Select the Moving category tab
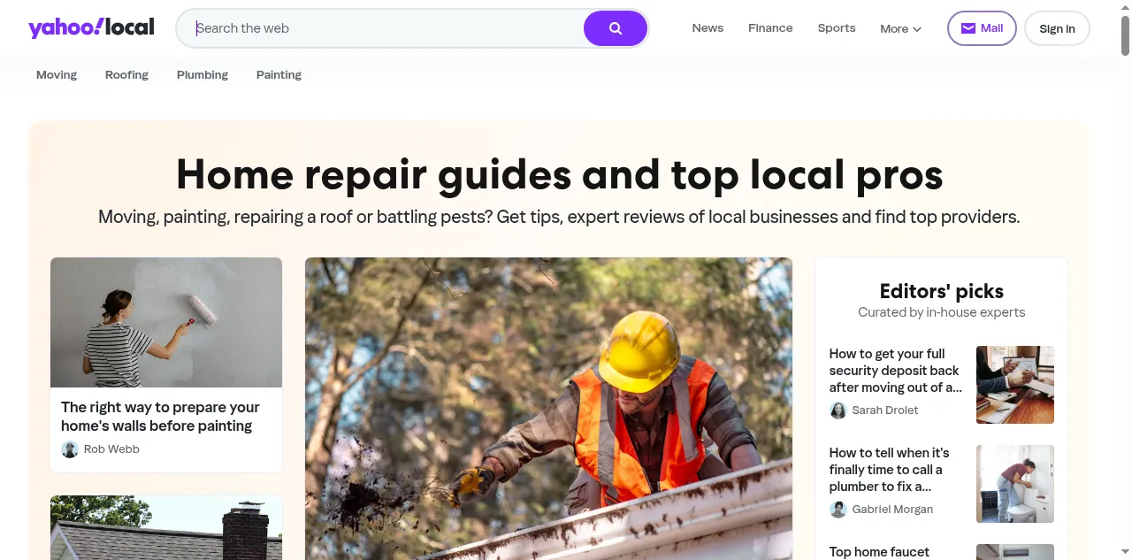The width and height of the screenshot is (1132, 560). (x=57, y=75)
